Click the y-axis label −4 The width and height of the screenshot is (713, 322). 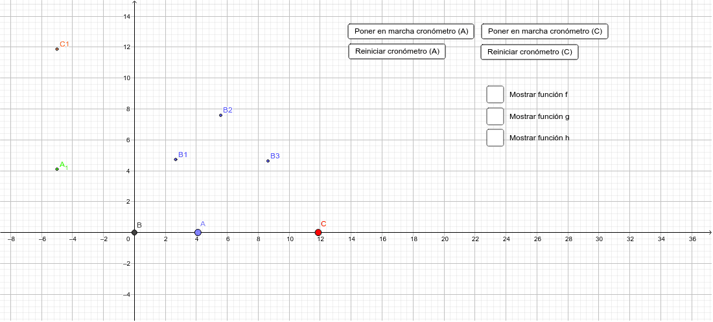[126, 295]
